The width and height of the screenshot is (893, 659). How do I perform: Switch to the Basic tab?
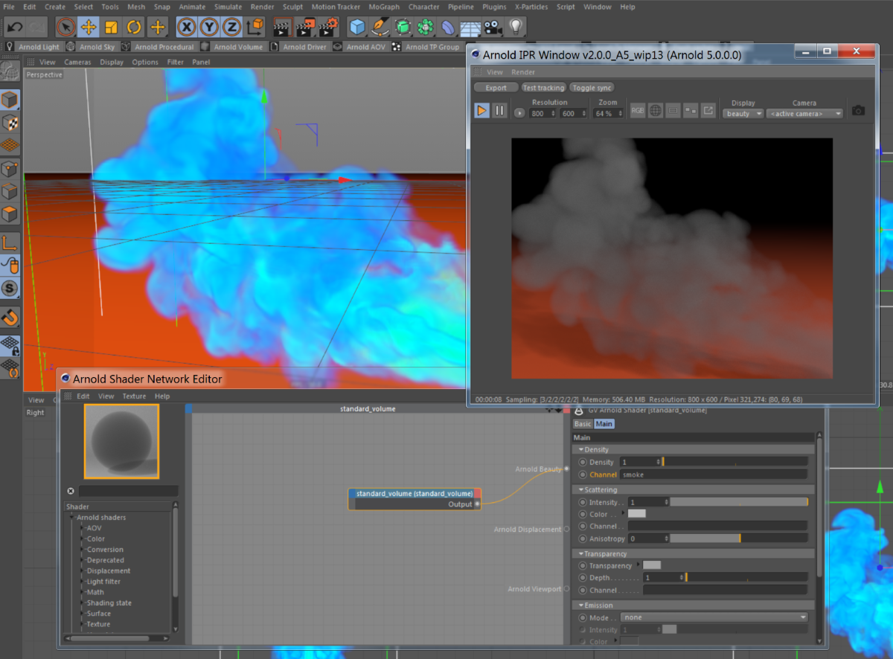583,424
